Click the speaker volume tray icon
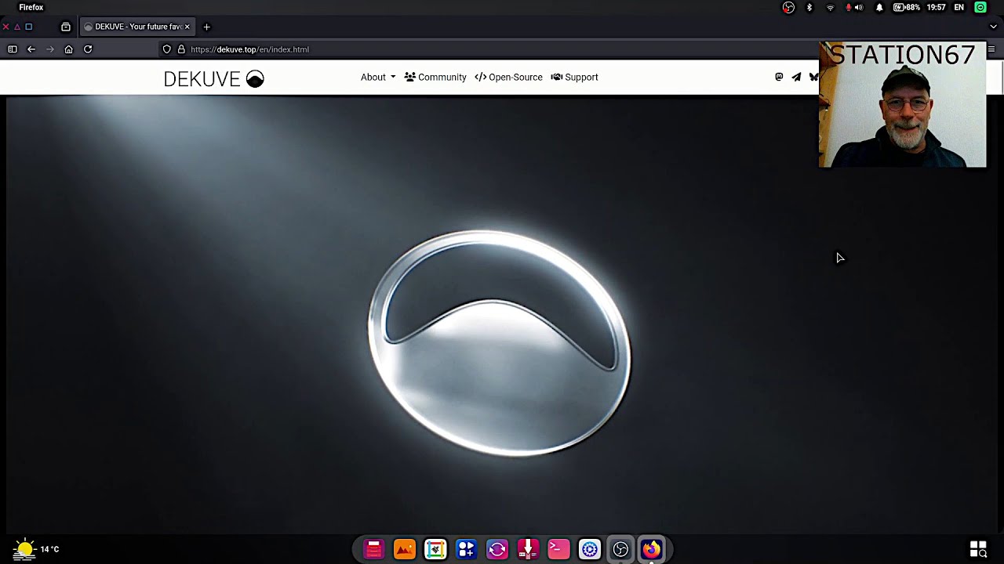Screen dimensions: 1004x564 [859, 7]
